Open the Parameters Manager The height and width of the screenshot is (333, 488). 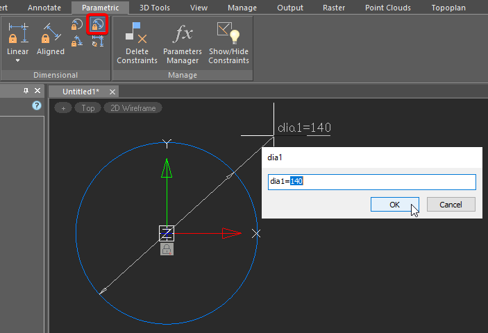183,41
